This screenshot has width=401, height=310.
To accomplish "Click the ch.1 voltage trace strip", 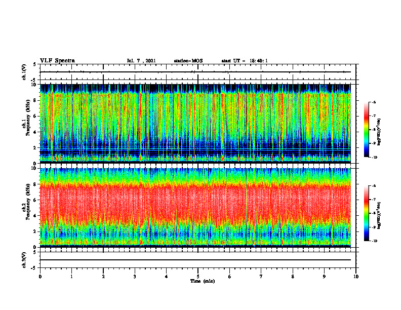I will click(198, 72).
